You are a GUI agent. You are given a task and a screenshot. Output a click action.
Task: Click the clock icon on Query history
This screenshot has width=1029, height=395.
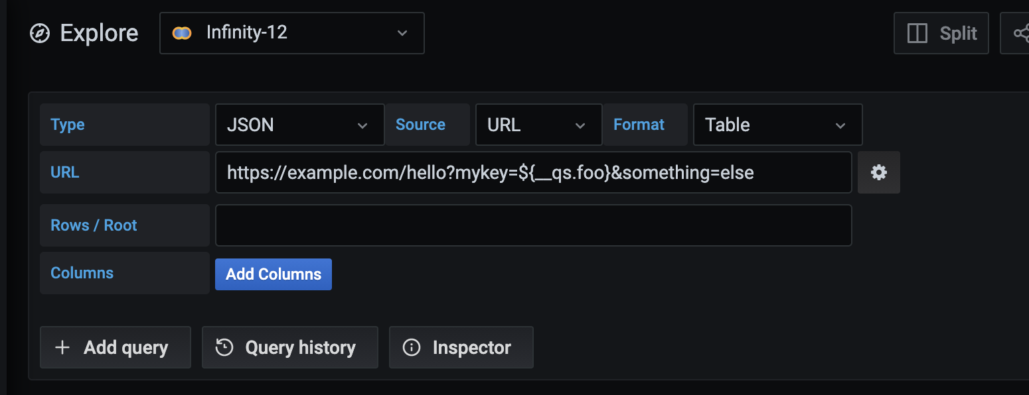(225, 347)
